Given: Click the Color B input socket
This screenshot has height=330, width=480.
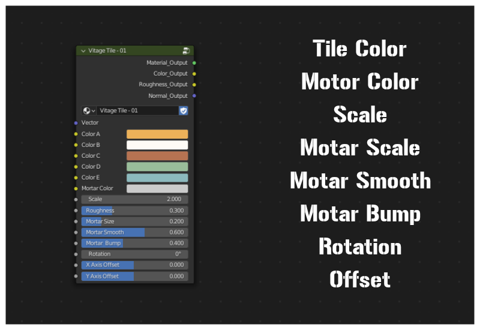Looking at the screenshot, I should (x=76, y=145).
